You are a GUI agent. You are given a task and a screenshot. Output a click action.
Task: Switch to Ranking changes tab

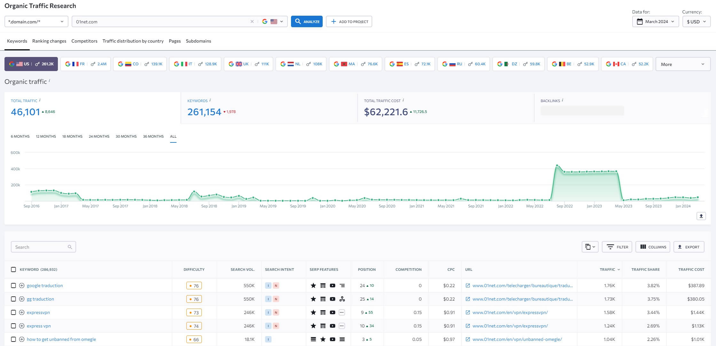pos(49,41)
